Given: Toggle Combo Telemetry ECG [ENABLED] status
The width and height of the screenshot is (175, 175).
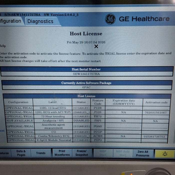Looking at the screenshot, I should point(82,136).
